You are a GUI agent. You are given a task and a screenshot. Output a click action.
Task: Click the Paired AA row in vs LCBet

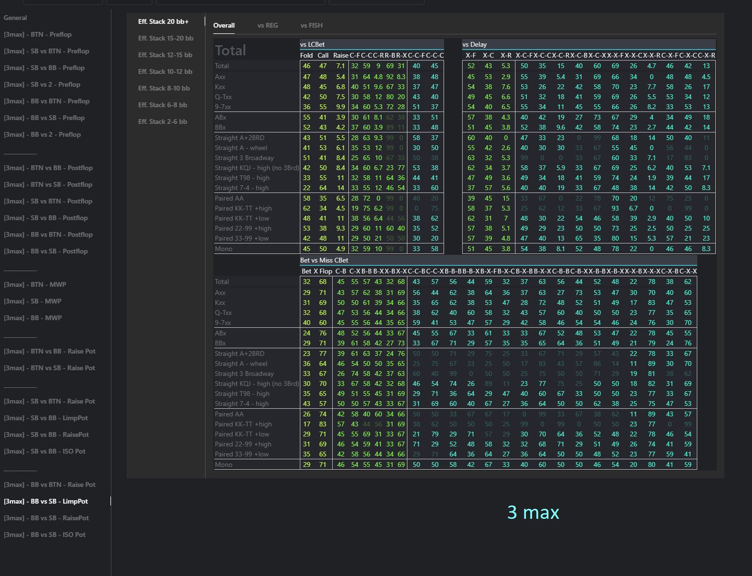(x=229, y=198)
